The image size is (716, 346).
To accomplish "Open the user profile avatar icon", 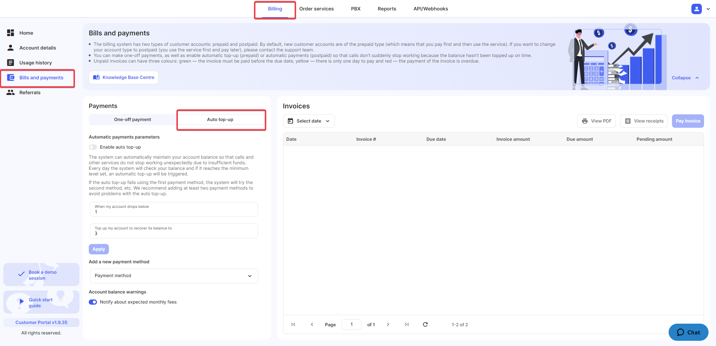I will point(696,9).
